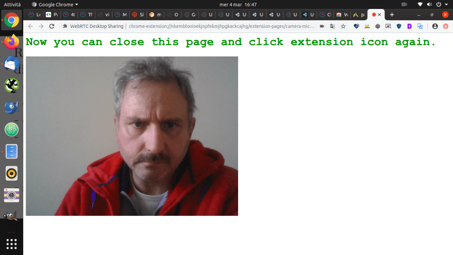Viewport: 453px width, 255px height.
Task: Open a new browser tab
Action: click(x=392, y=15)
